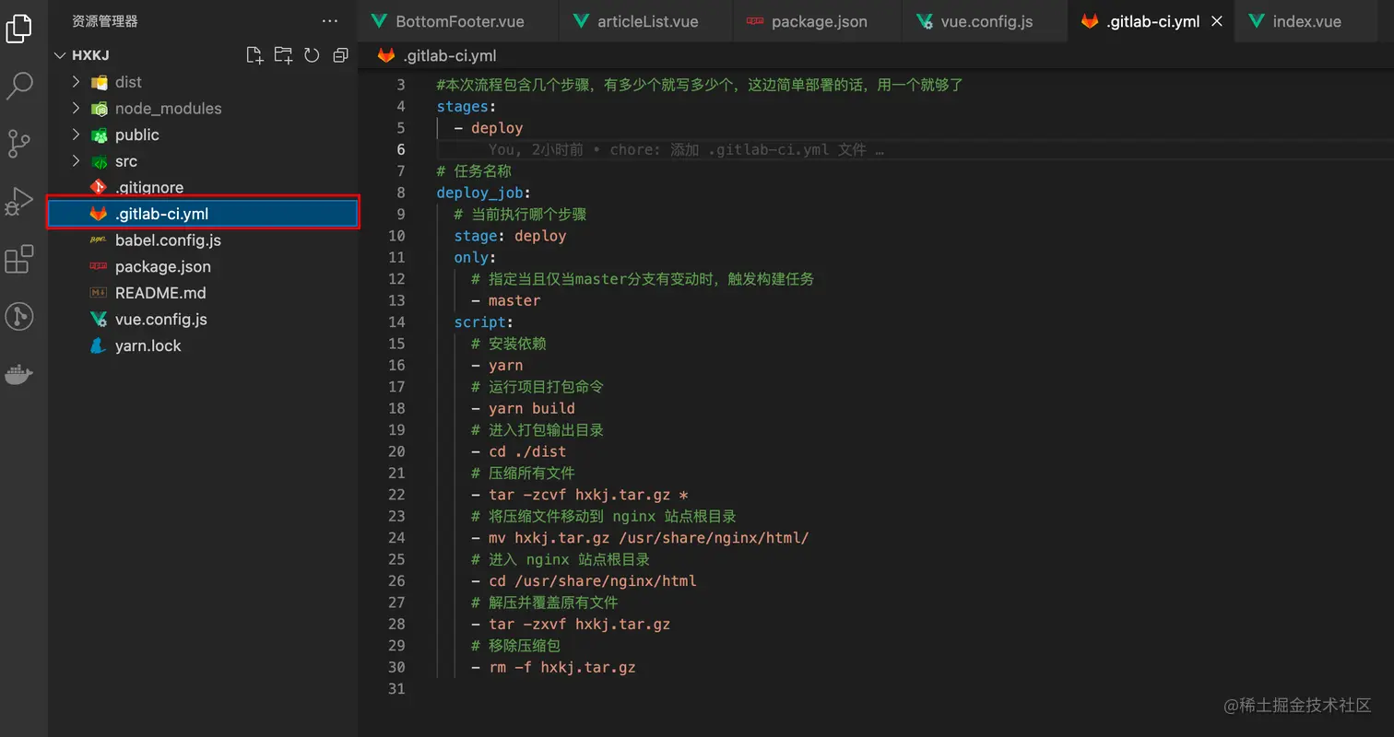Viewport: 1394px width, 737px height.
Task: Open the Extensions view
Action: [19, 259]
